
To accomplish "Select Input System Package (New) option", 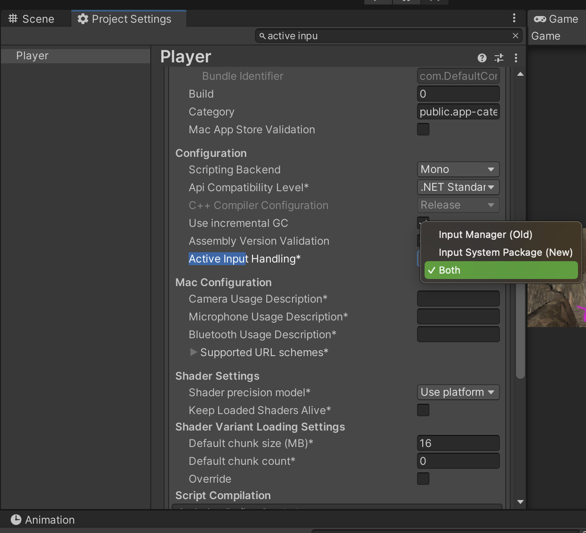I will point(501,252).
